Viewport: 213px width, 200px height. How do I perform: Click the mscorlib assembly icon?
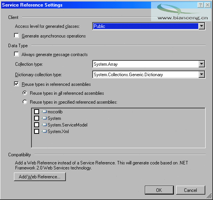pyautogui.click(x=45, y=111)
